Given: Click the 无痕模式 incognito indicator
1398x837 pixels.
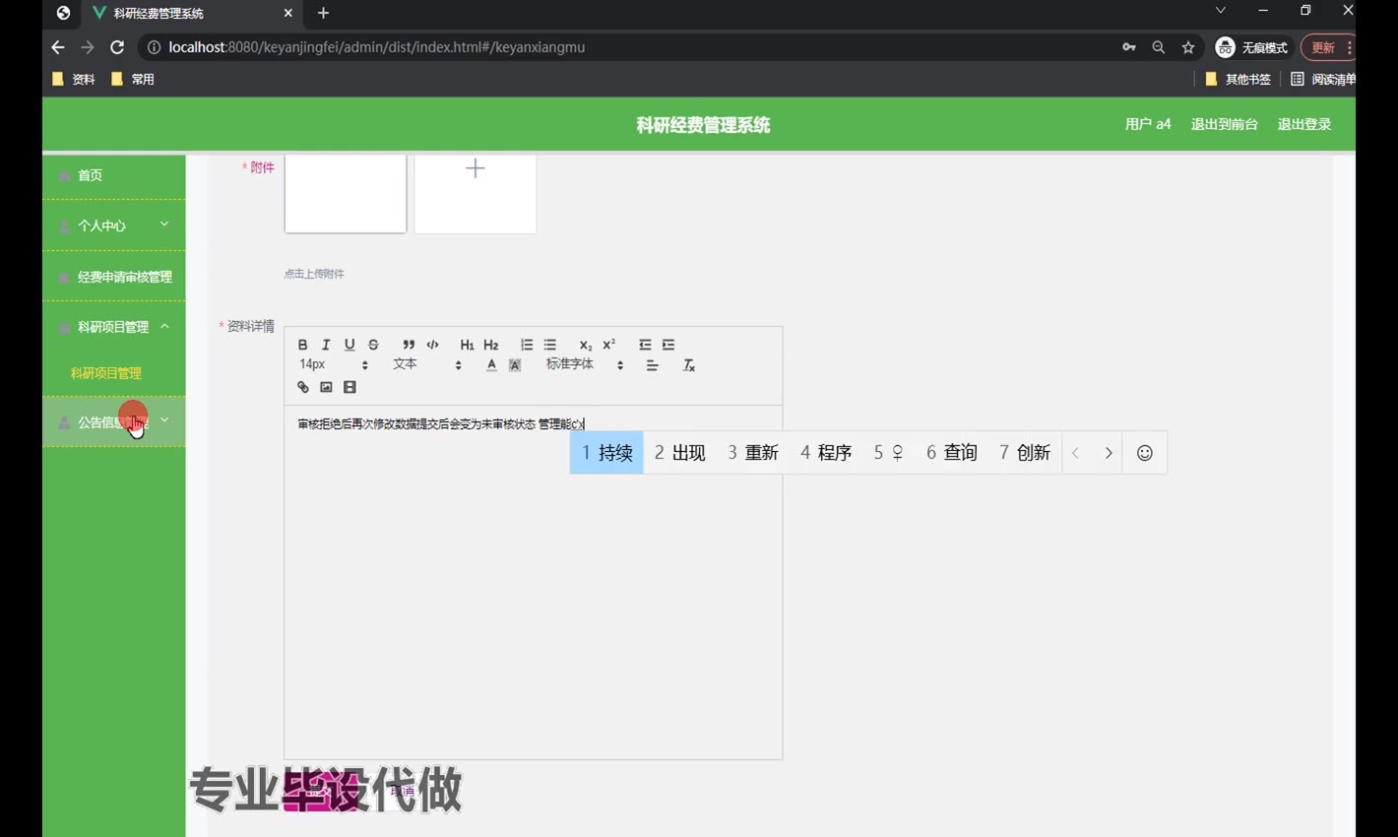Looking at the screenshot, I should click(1252, 47).
